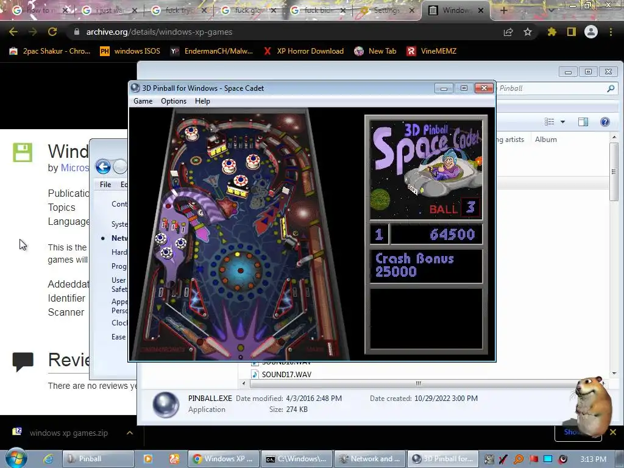
Task: Switch to the C:\Windows\ command prompt taskbar button
Action: click(297, 459)
